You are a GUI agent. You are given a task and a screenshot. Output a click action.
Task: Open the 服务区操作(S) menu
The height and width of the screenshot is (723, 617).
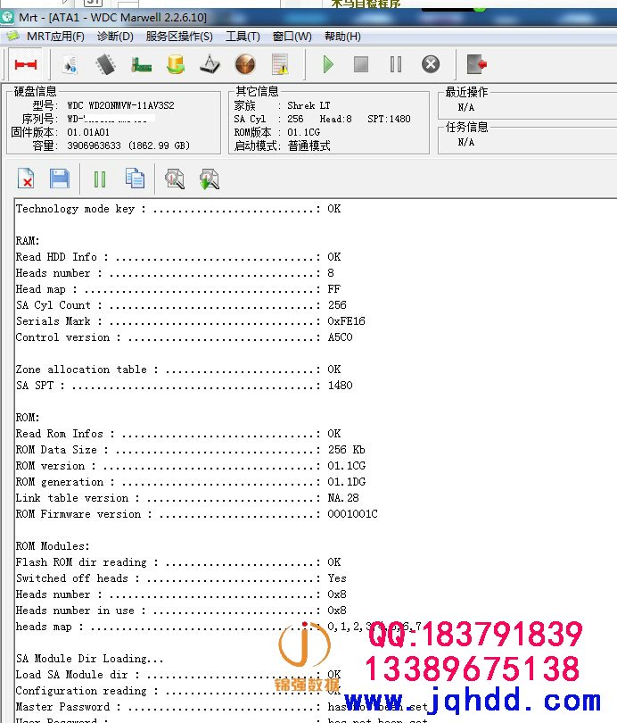pos(179,37)
